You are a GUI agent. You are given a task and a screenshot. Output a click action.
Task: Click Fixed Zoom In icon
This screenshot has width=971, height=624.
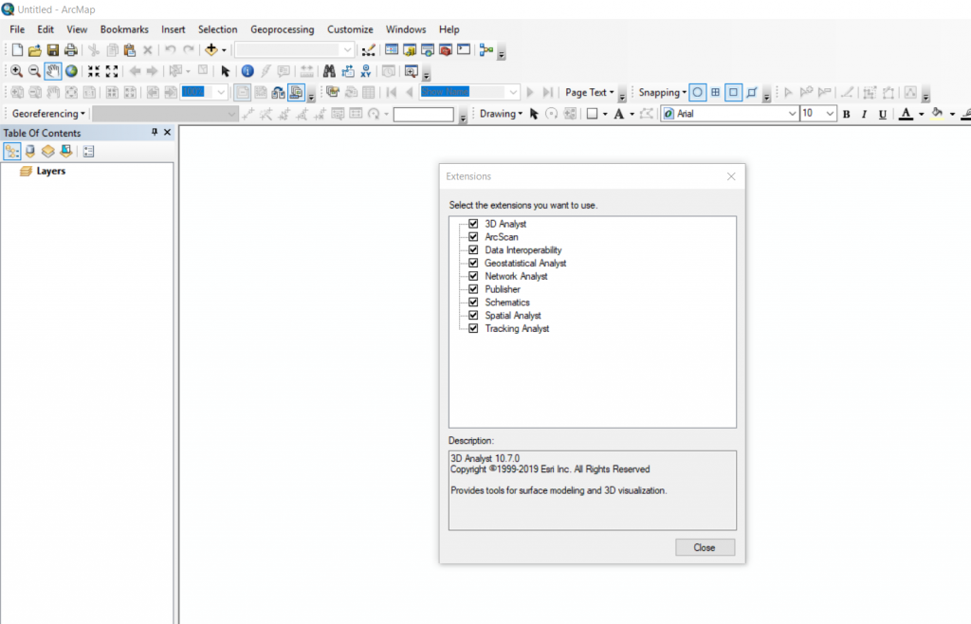[x=94, y=71]
